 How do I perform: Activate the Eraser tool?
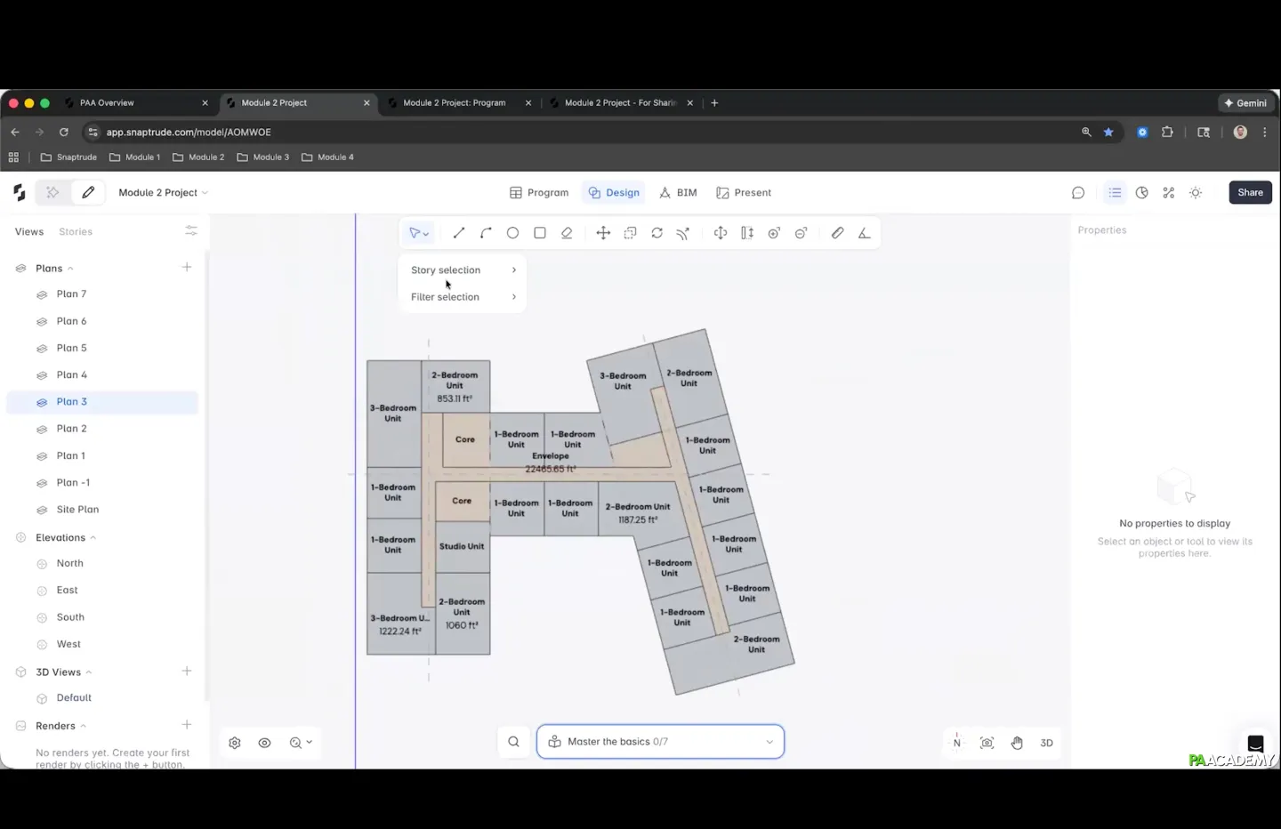567,233
